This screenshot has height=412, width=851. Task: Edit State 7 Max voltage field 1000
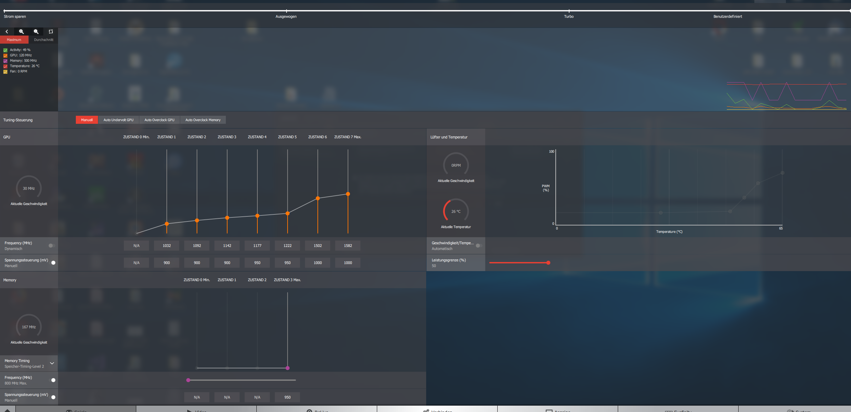(x=348, y=263)
